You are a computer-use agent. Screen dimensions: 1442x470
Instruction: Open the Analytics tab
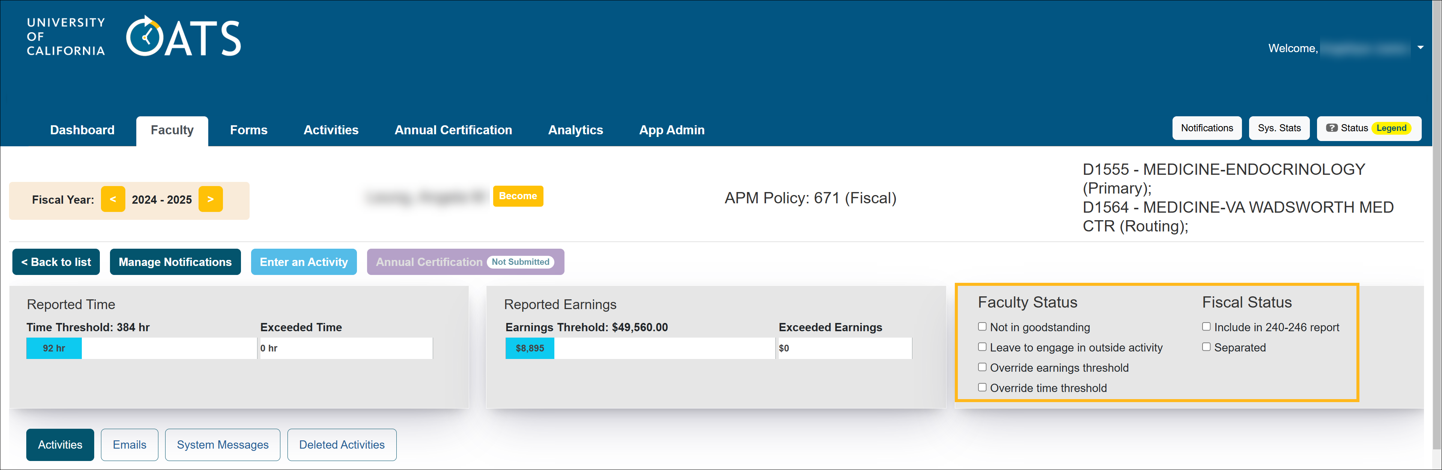(x=575, y=131)
